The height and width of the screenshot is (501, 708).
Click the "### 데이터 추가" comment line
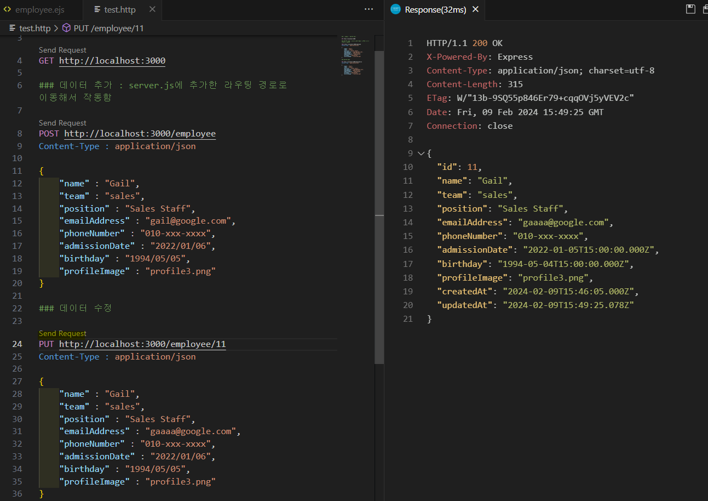163,91
